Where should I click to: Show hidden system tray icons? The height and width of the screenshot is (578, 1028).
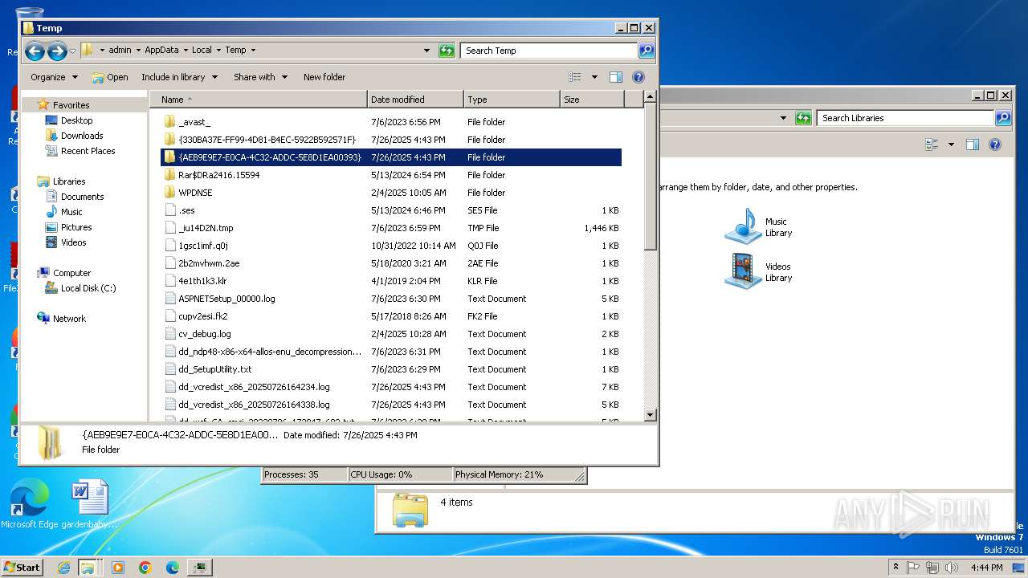click(x=895, y=568)
